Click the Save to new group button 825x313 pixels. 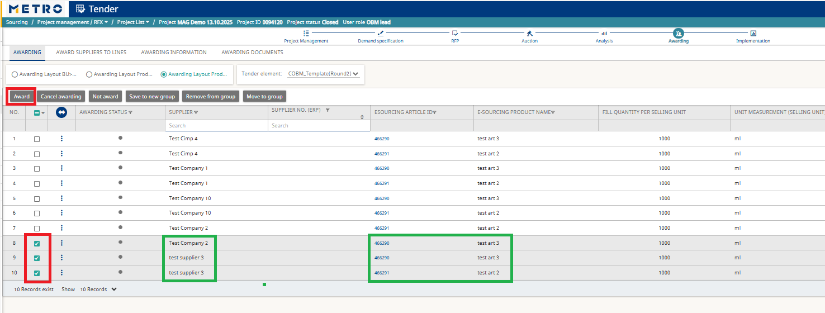click(x=152, y=97)
